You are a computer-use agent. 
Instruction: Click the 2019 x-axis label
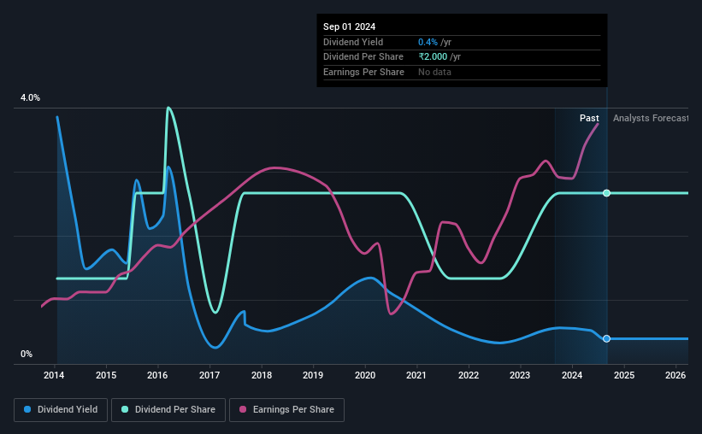313,375
